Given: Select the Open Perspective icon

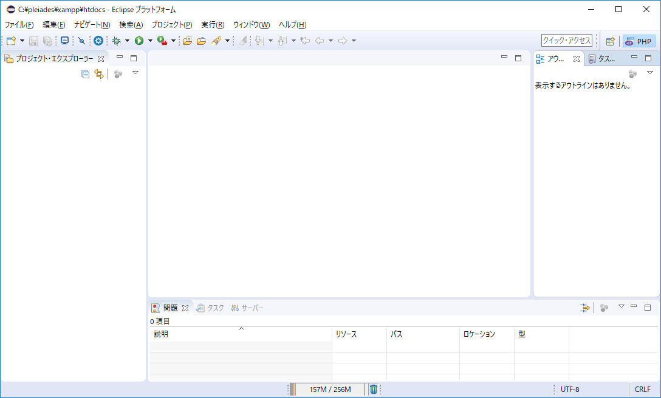Looking at the screenshot, I should [x=610, y=40].
